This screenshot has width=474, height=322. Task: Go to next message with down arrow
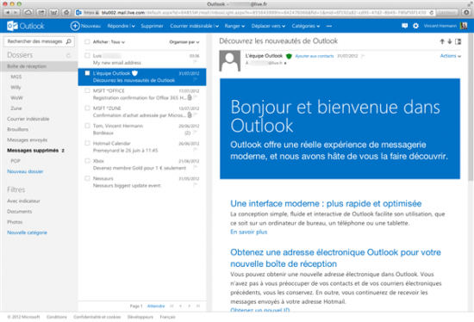click(450, 41)
